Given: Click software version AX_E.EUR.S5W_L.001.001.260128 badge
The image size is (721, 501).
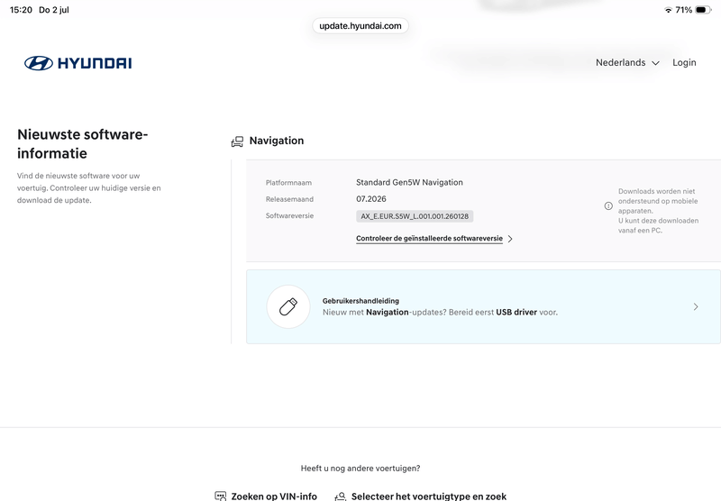Looking at the screenshot, I should [415, 216].
